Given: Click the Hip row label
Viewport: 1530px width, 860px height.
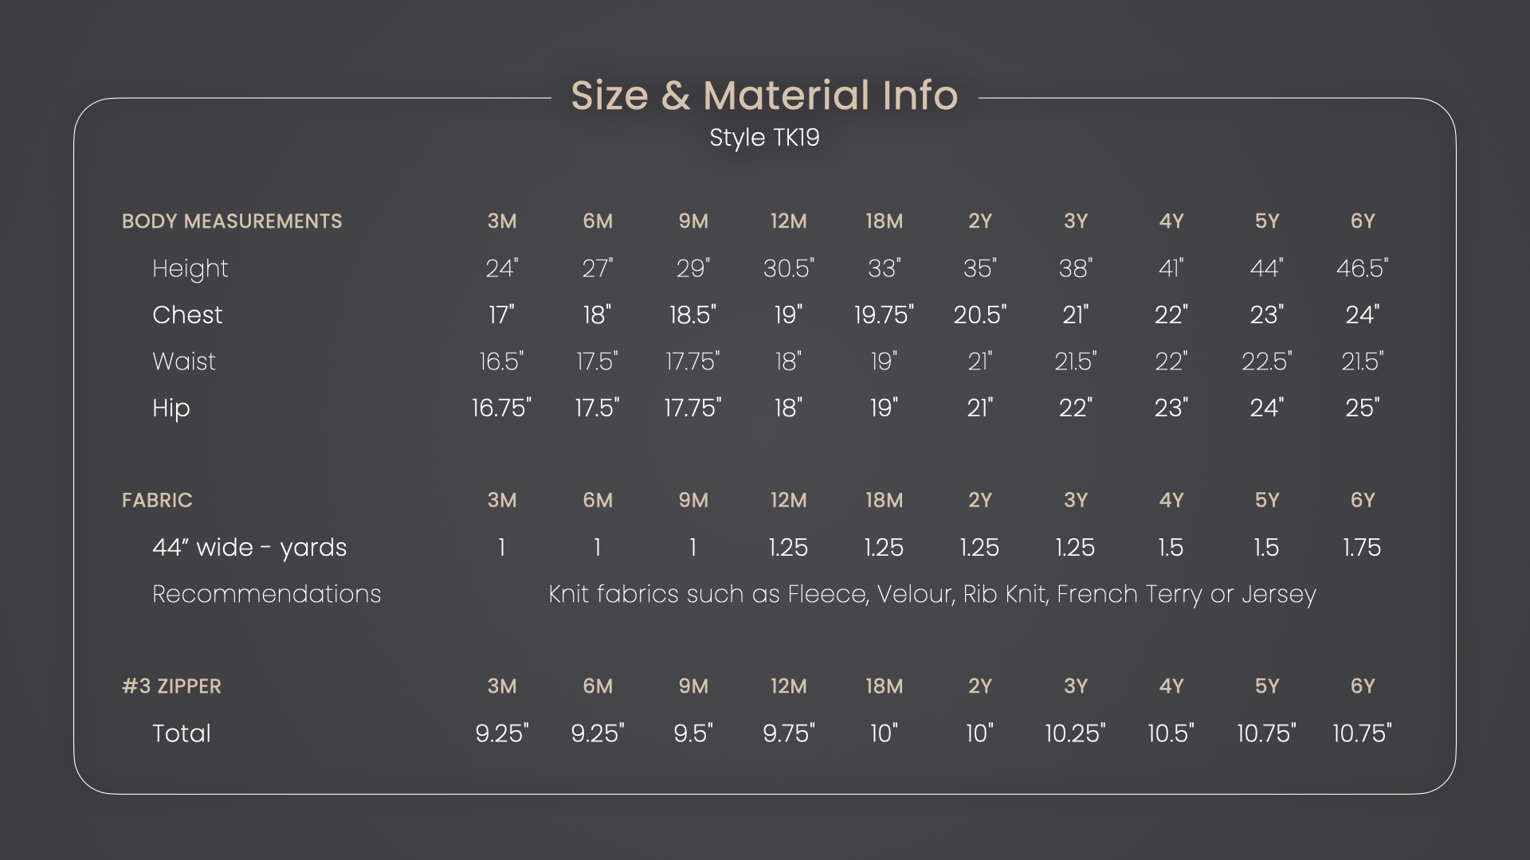Looking at the screenshot, I should (x=171, y=408).
